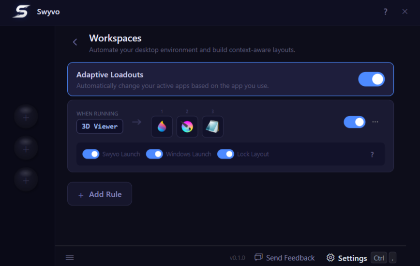Click the Swyvo logo icon

pyautogui.click(x=21, y=12)
